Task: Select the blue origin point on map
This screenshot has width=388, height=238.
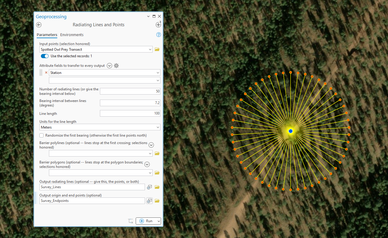Action: (x=290, y=131)
